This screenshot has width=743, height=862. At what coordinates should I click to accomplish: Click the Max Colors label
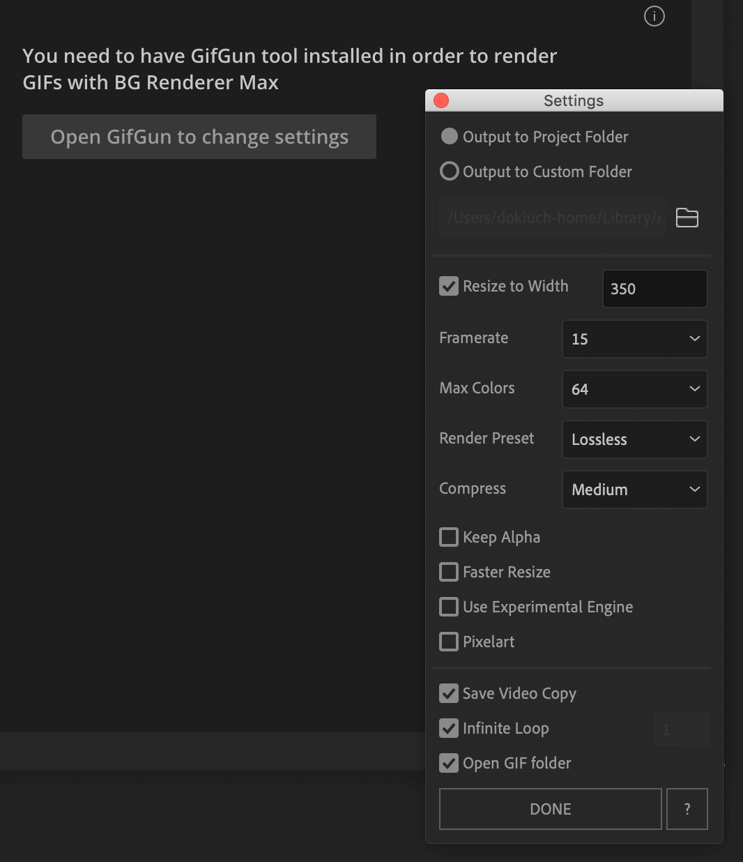(x=477, y=388)
